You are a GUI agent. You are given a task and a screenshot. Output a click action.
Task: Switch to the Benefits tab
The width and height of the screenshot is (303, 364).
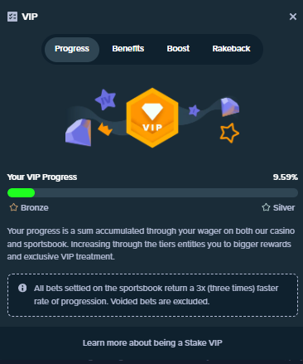tap(128, 49)
